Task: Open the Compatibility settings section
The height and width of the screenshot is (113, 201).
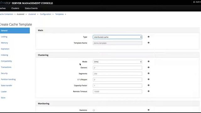Action: [6, 61]
